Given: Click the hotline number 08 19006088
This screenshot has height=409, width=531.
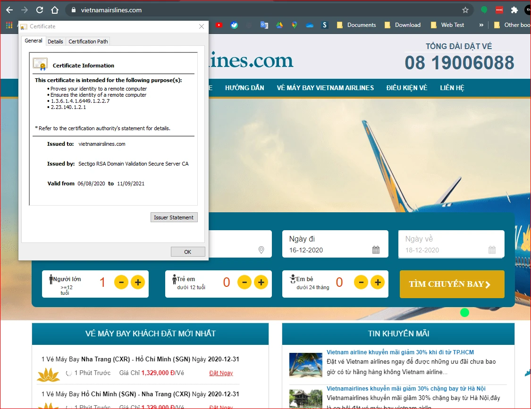Looking at the screenshot, I should coord(460,63).
